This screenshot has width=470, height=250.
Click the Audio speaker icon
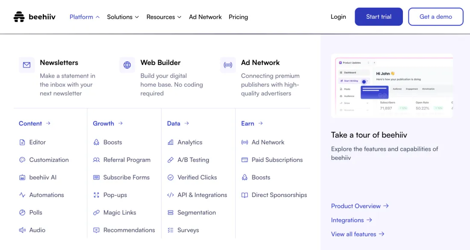coord(22,230)
